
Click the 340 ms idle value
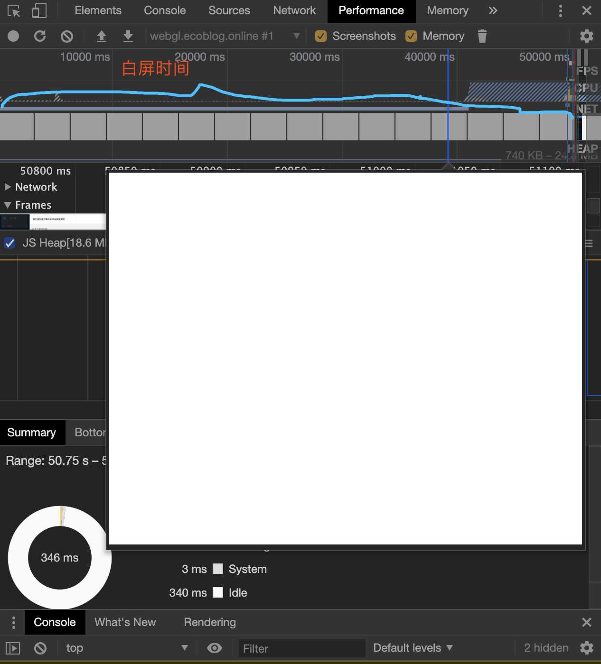188,593
